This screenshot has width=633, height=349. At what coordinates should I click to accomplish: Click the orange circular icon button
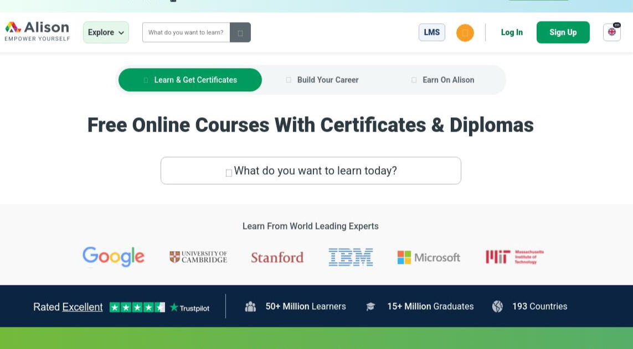pyautogui.click(x=465, y=33)
